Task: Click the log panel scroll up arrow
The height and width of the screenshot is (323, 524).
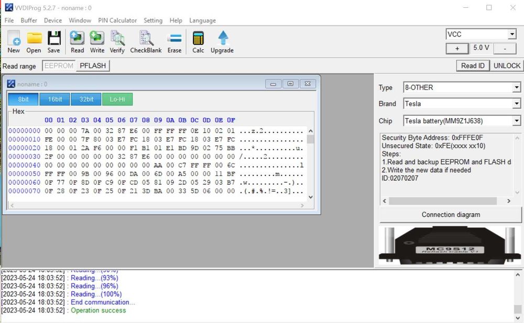Action: pyautogui.click(x=518, y=275)
